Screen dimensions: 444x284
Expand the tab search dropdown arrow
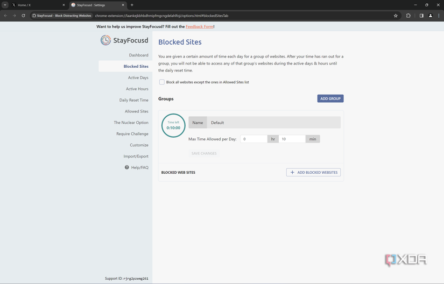point(5,5)
